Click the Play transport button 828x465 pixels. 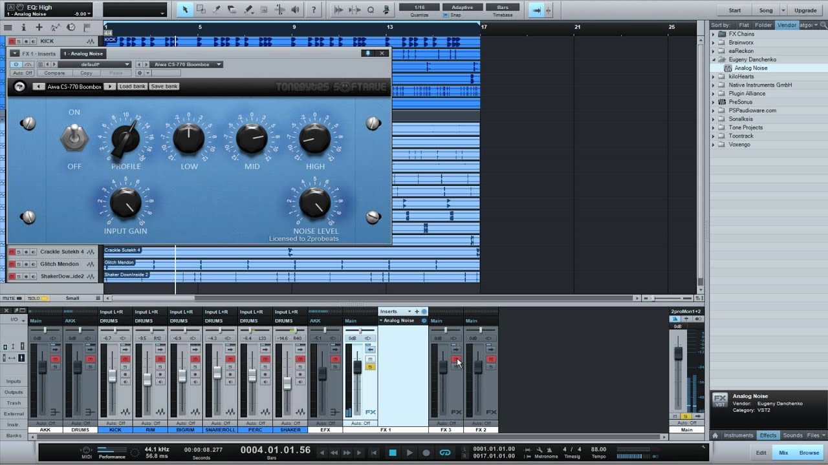click(x=409, y=453)
